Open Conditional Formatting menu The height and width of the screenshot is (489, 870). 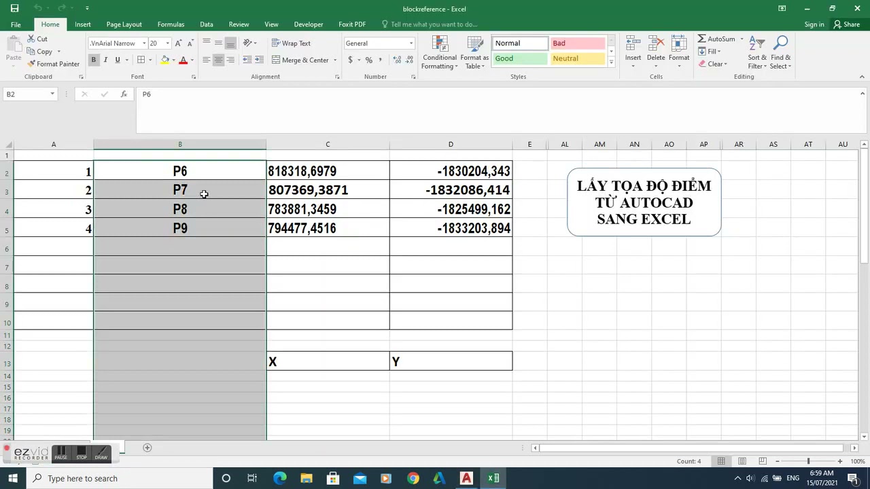(439, 53)
